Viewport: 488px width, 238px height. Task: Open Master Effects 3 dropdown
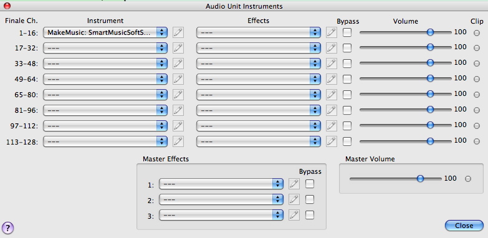[x=221, y=215]
